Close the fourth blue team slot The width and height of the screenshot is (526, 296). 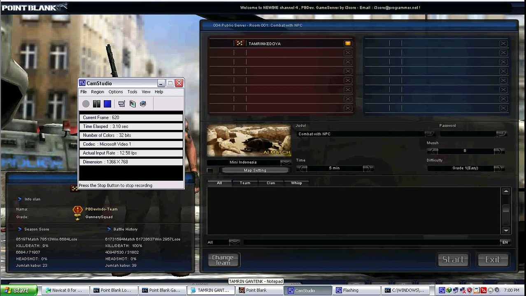coord(503,71)
